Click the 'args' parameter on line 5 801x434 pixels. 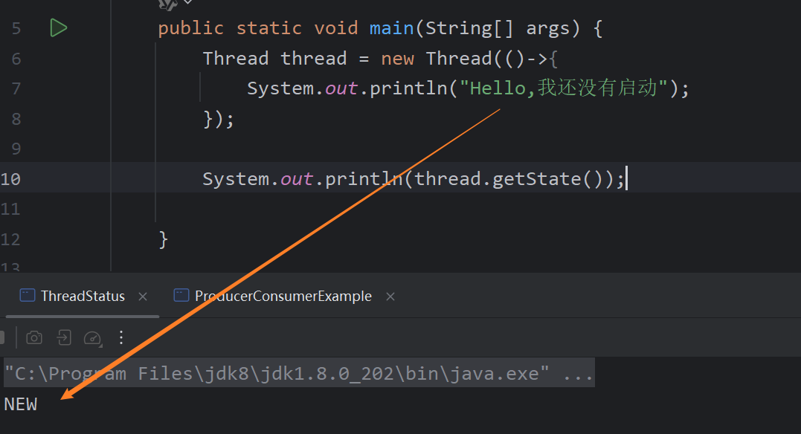(547, 29)
